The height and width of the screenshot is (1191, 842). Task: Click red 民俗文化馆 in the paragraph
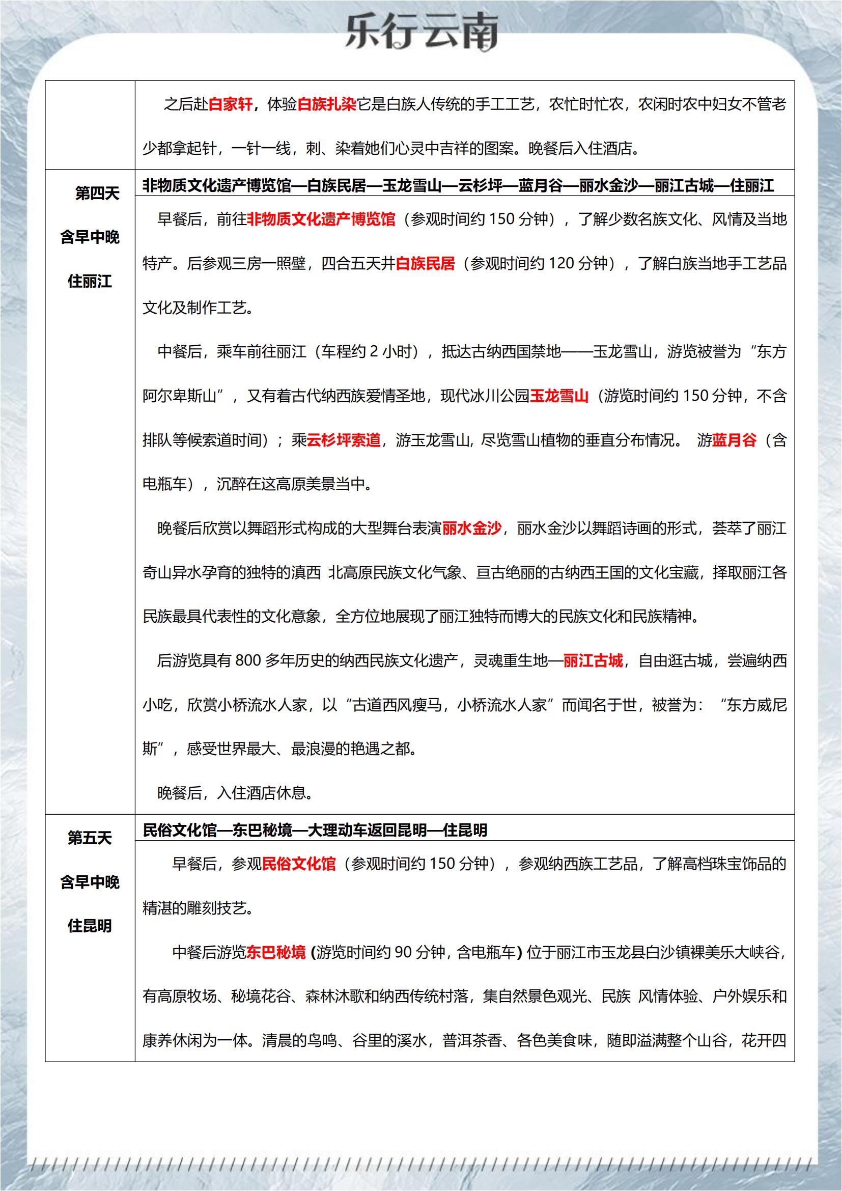click(x=299, y=864)
